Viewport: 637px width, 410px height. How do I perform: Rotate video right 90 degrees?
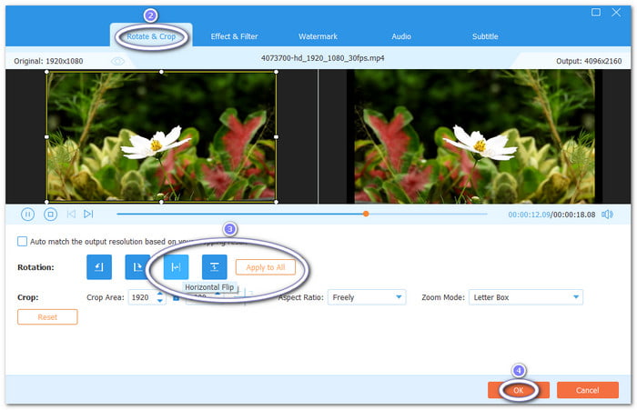pyautogui.click(x=137, y=267)
